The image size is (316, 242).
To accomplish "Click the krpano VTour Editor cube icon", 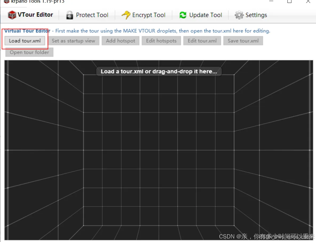I will click(12, 15).
